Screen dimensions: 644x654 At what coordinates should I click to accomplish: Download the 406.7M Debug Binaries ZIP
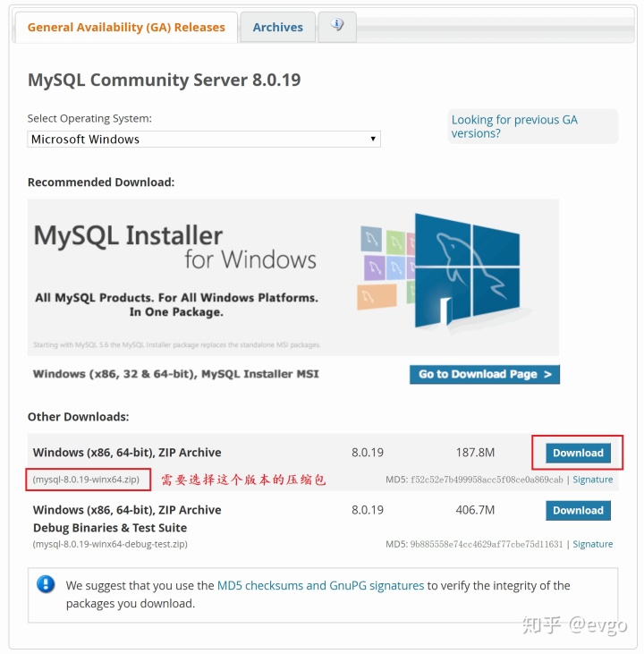coord(578,511)
